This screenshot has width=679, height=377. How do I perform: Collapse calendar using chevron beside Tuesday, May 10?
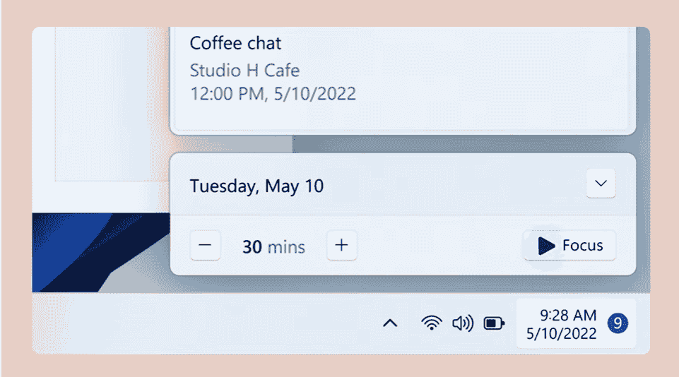601,184
